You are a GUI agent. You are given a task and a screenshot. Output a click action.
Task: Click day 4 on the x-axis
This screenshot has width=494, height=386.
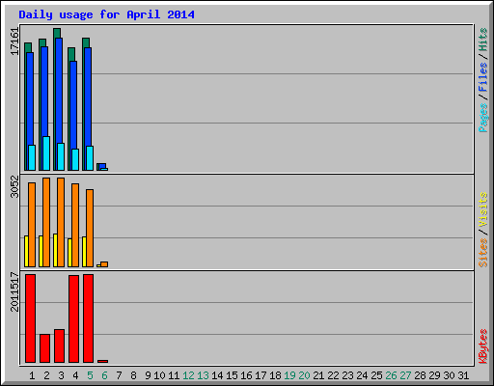point(75,375)
